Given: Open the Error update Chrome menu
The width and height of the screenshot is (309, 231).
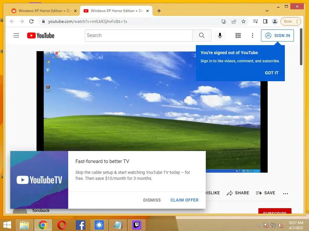Looking at the screenshot, I should coord(291,21).
